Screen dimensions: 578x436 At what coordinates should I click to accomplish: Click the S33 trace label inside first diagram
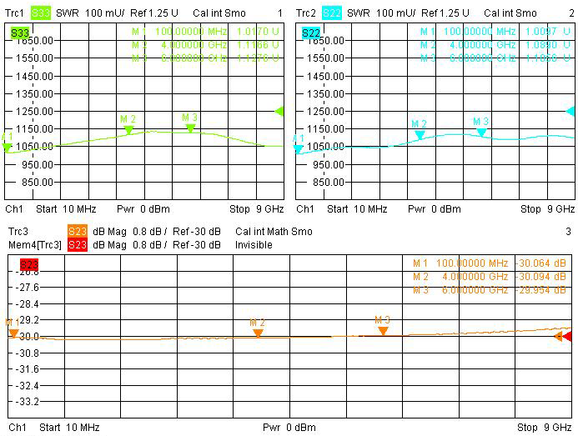click(19, 33)
